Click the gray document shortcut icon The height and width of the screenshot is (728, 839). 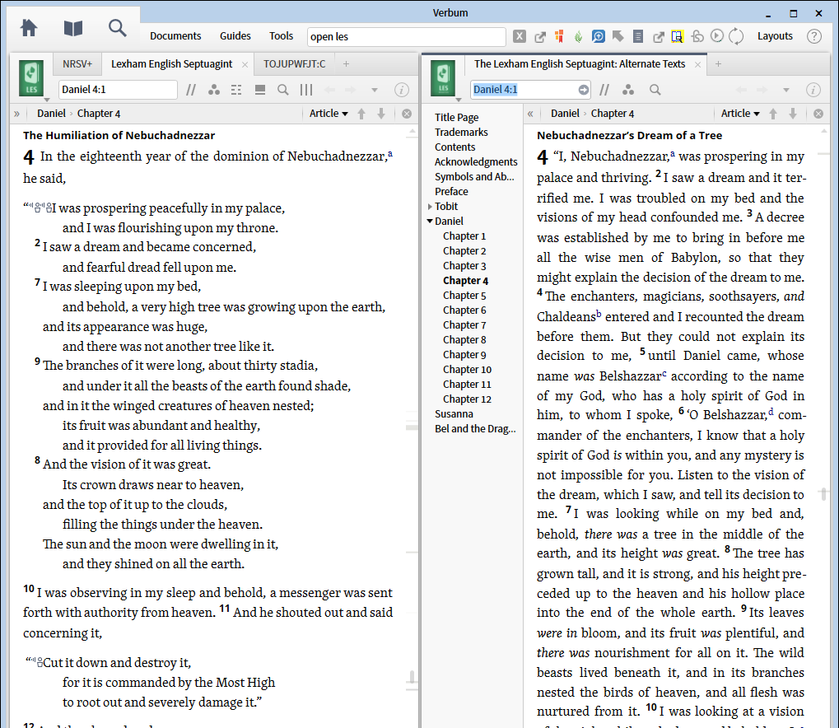coord(638,36)
